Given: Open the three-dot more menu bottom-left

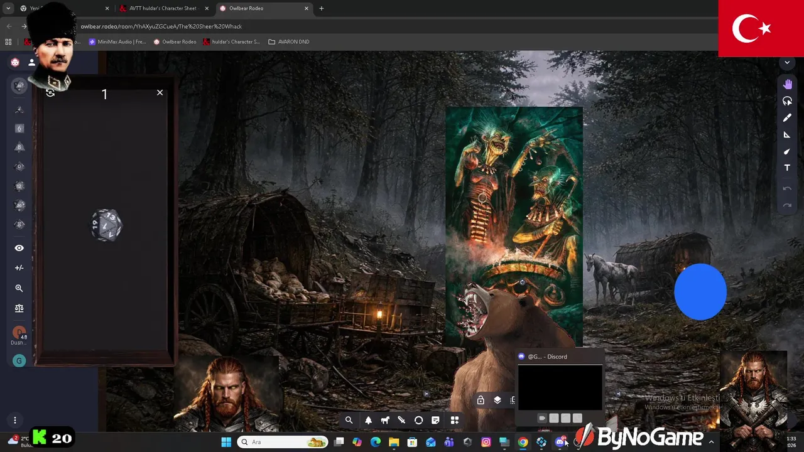Looking at the screenshot, I should click(14, 420).
